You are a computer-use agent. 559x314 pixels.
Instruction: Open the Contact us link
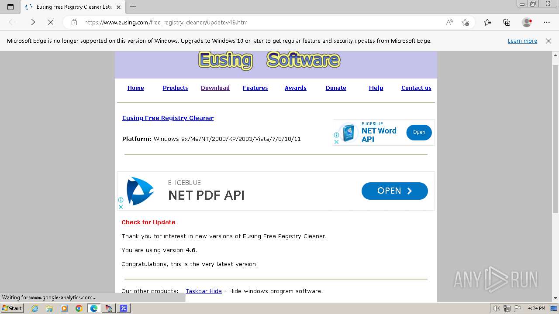point(416,88)
